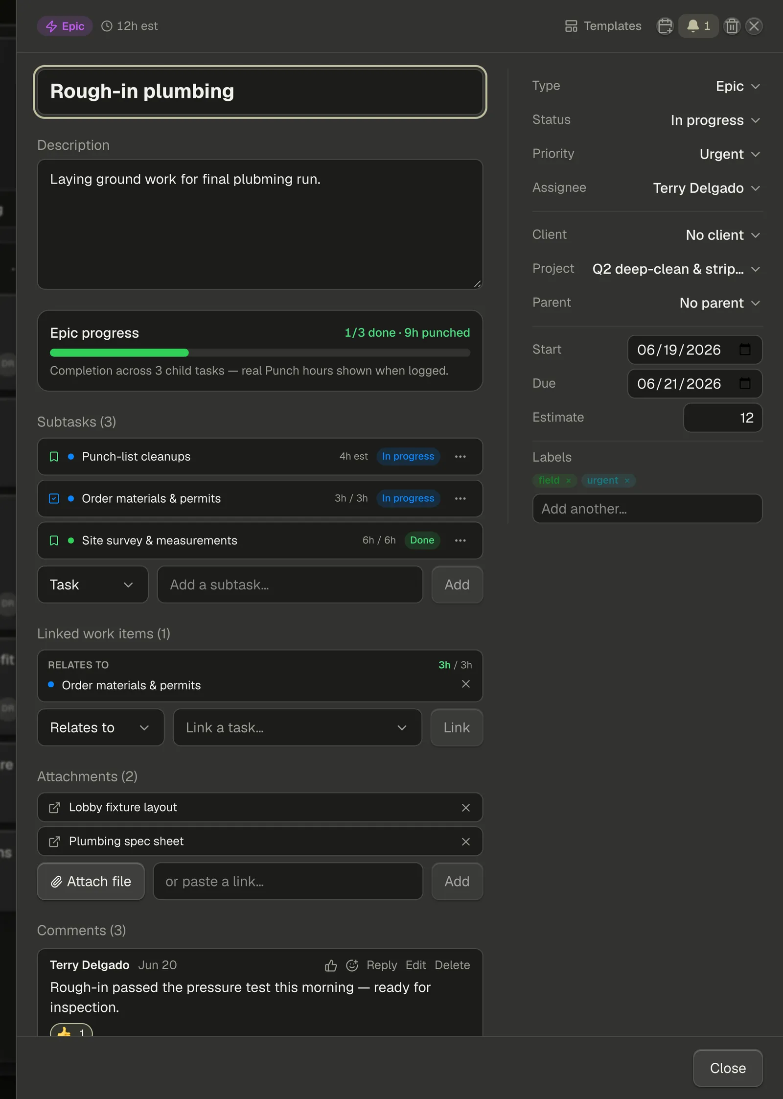The height and width of the screenshot is (1099, 783).
Task: Change Assignee Terry Delgado dropdown
Action: click(x=706, y=188)
